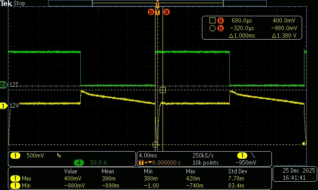Screen dimensions: 318x190
Task: Click the time 16:41:41
Action: coord(294,178)
